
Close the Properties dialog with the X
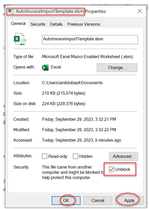[x=140, y=11]
